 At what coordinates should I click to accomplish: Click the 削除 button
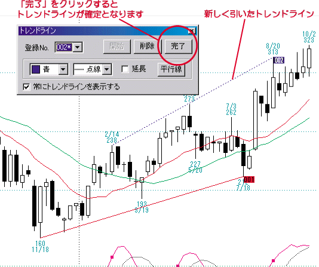click(148, 47)
